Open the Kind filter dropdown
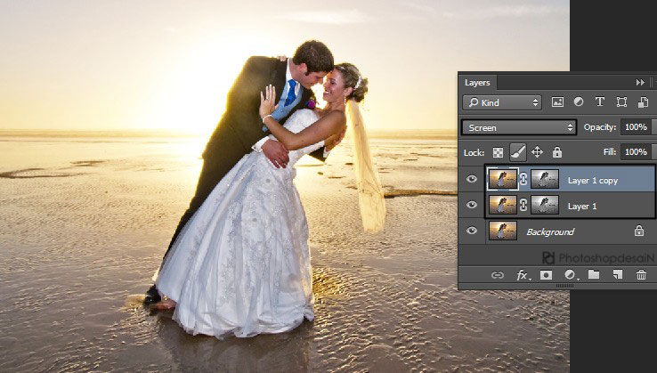This screenshot has width=657, height=373. tap(502, 102)
